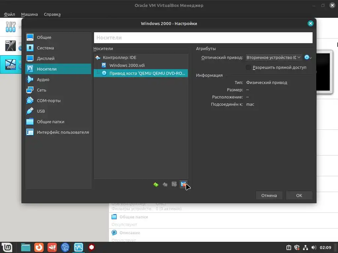Open the Система settings category

pyautogui.click(x=58, y=48)
